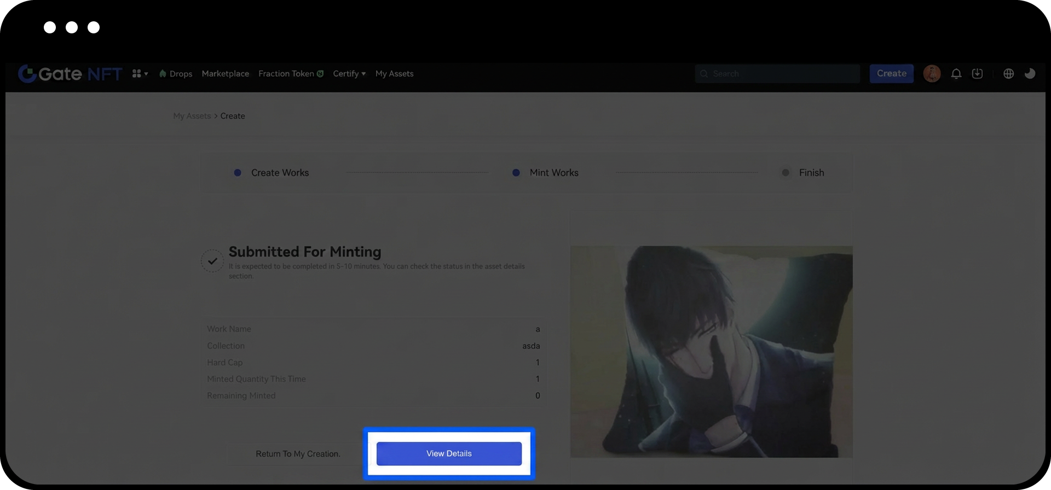Viewport: 1051px width, 490px height.
Task: Click Return To My Creation button
Action: (298, 454)
